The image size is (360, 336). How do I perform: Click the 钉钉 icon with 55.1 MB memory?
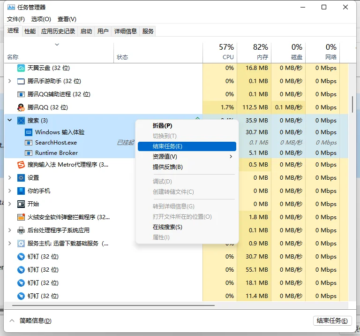(x=21, y=269)
